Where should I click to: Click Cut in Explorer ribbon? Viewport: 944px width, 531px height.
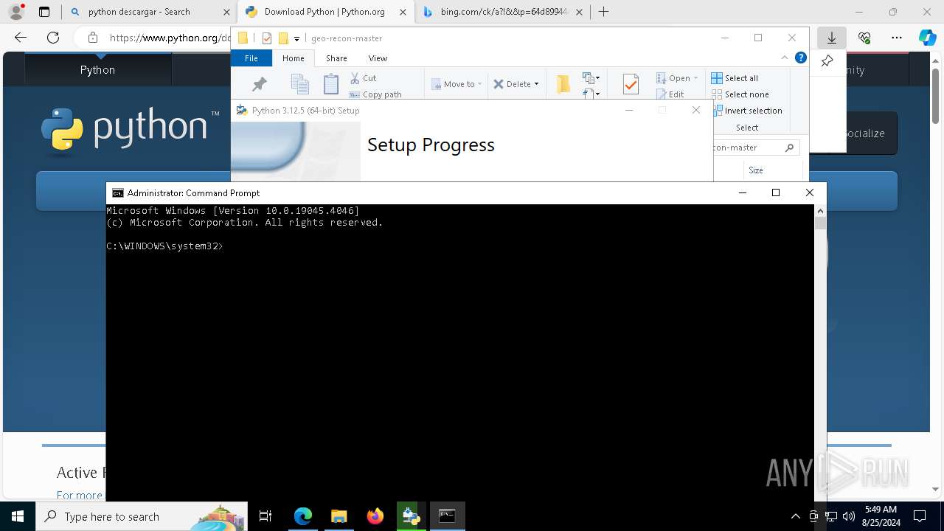pyautogui.click(x=364, y=78)
